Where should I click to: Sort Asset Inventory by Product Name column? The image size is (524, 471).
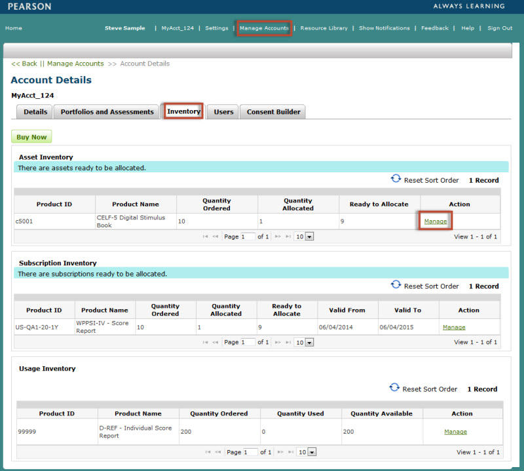(136, 204)
